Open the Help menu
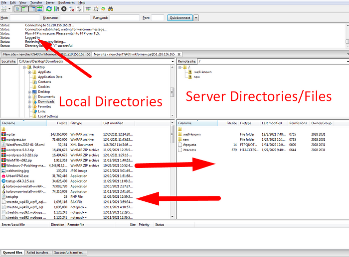349x257 pixels. click(x=82, y=2)
